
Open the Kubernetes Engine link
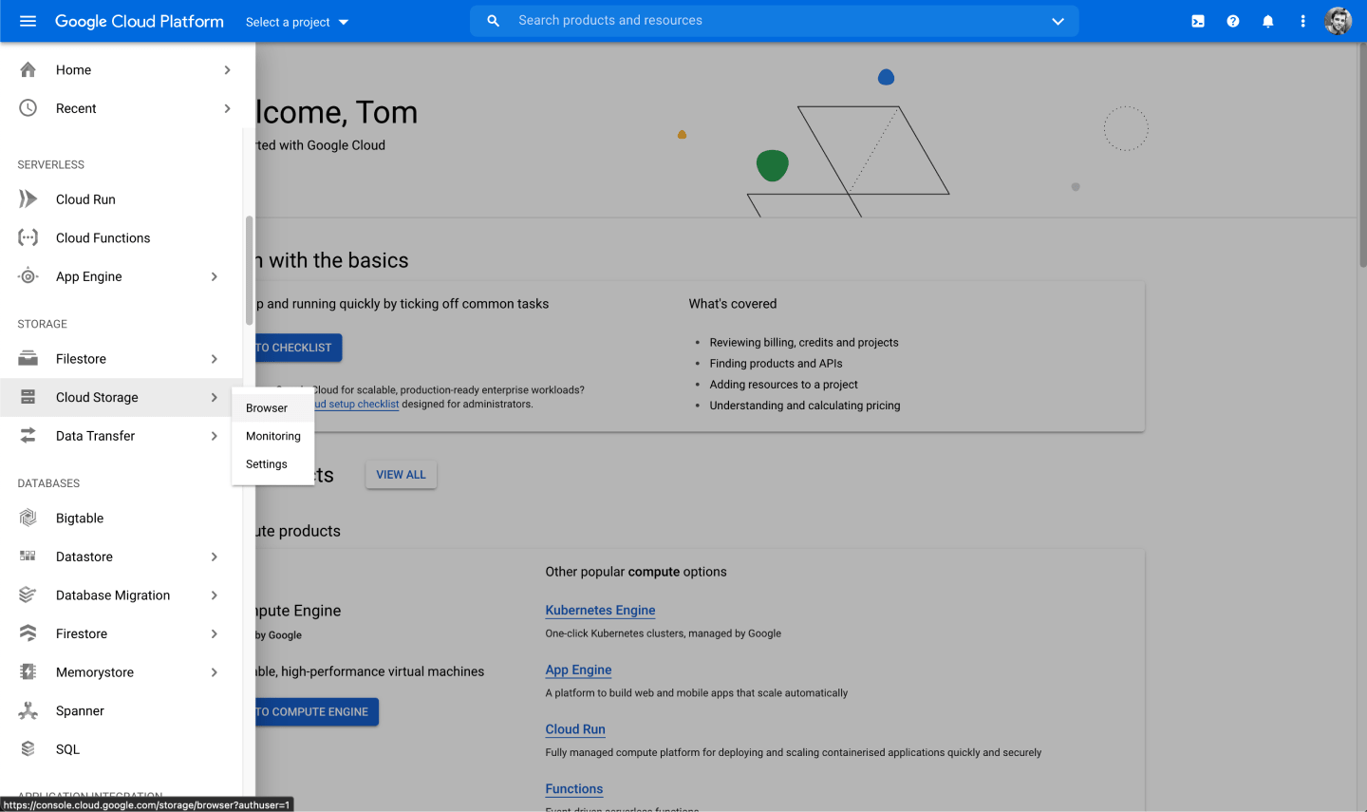coord(600,611)
